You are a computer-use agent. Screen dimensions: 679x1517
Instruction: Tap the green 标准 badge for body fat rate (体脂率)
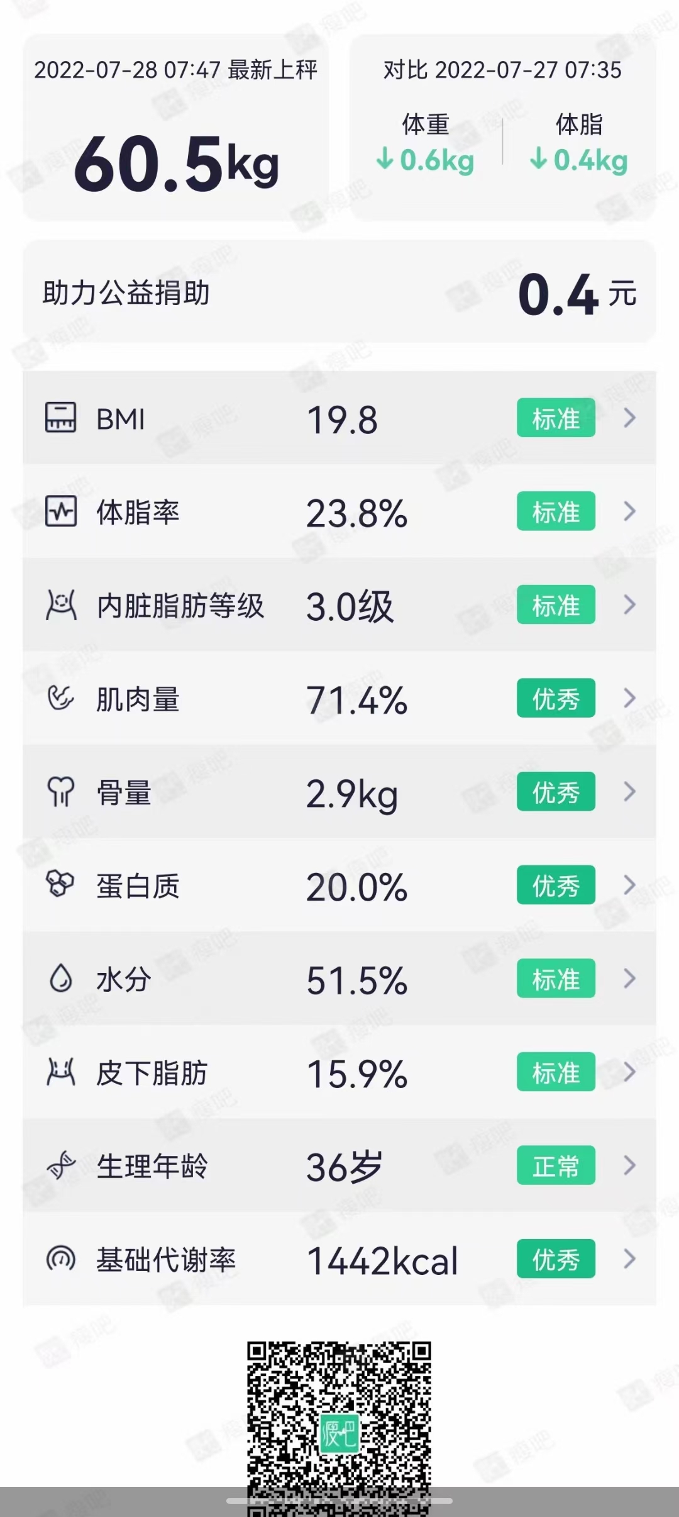[x=556, y=511]
